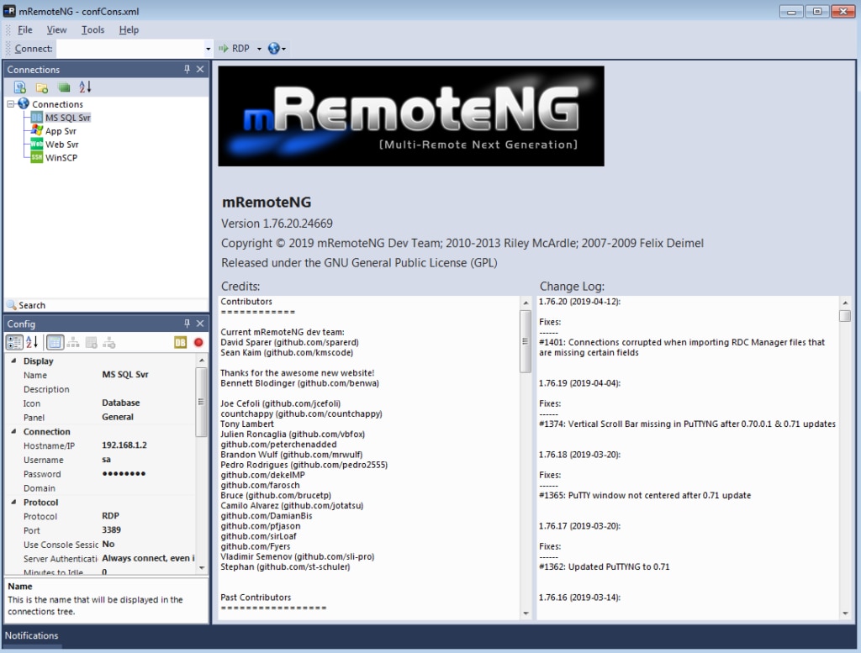
Task: Click the DB connection icon button in Config toolbar
Action: 180,342
